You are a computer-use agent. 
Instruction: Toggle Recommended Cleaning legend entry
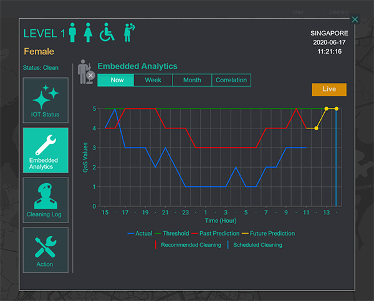(x=188, y=245)
